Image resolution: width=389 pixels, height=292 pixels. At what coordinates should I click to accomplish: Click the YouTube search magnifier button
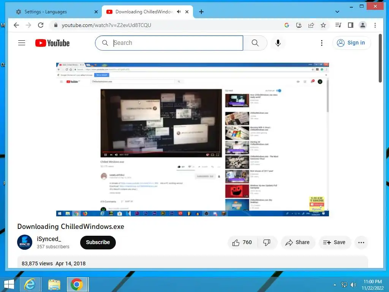[x=255, y=43]
